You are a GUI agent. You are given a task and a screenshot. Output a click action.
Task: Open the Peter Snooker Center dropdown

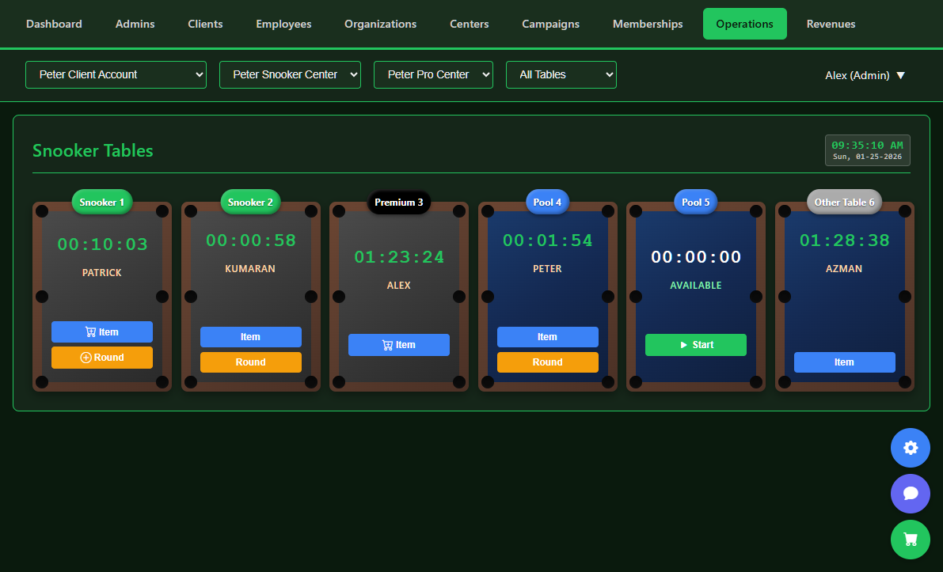point(290,74)
